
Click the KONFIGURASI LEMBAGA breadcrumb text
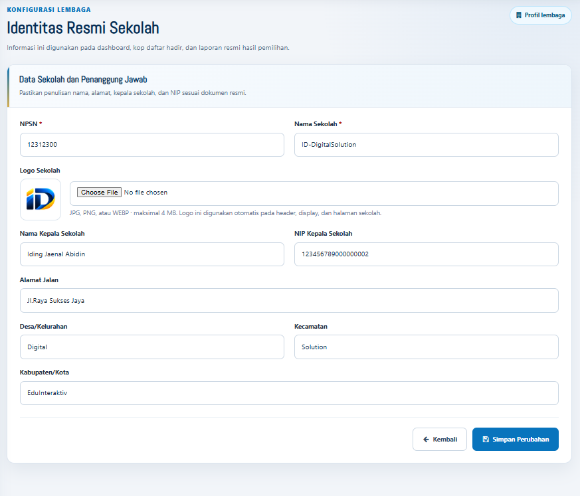tap(48, 9)
